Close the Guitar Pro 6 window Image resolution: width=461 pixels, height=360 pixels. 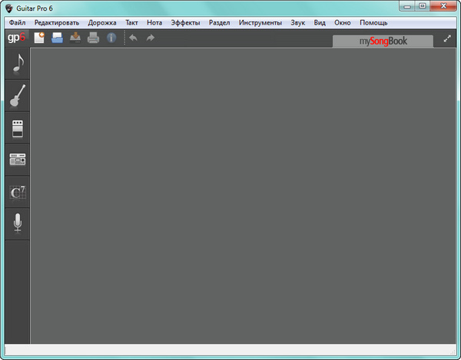(443, 6)
